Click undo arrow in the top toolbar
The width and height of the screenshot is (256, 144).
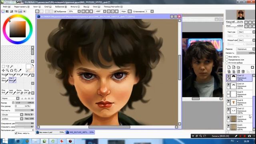(37, 11)
